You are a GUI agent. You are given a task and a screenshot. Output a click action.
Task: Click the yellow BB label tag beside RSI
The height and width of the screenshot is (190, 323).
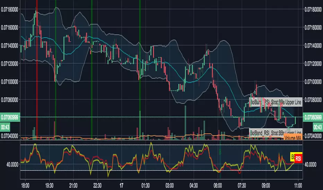point(292,157)
